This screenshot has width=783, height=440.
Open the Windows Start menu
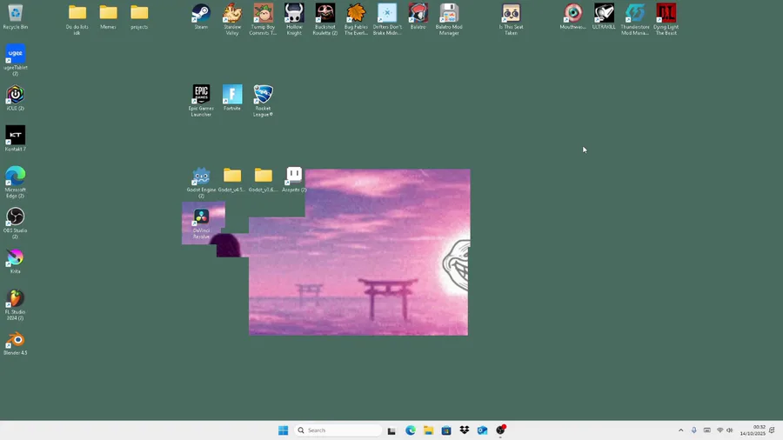point(283,430)
